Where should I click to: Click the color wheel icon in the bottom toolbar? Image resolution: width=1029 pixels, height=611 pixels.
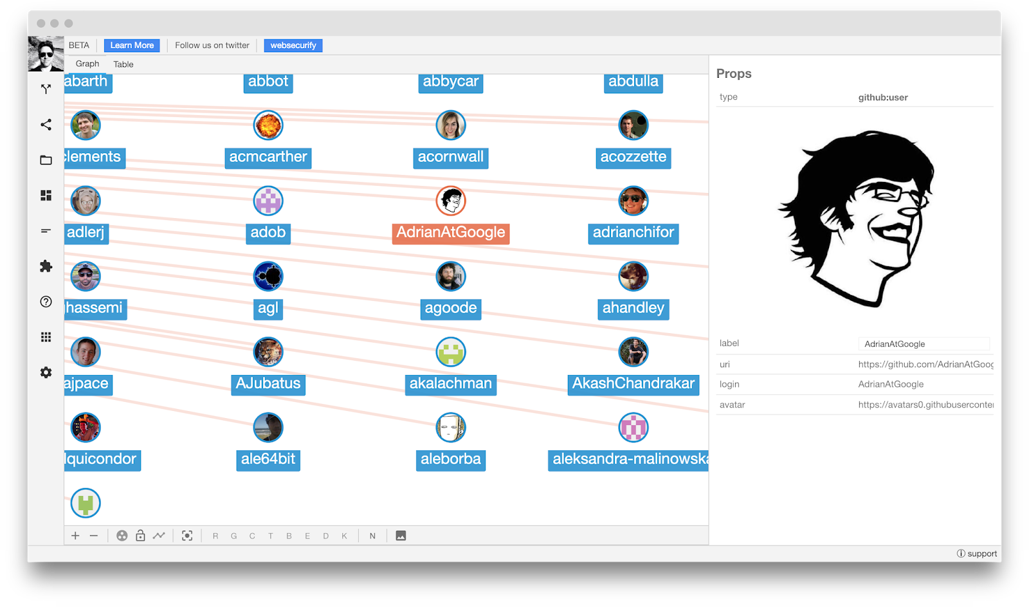(x=122, y=535)
